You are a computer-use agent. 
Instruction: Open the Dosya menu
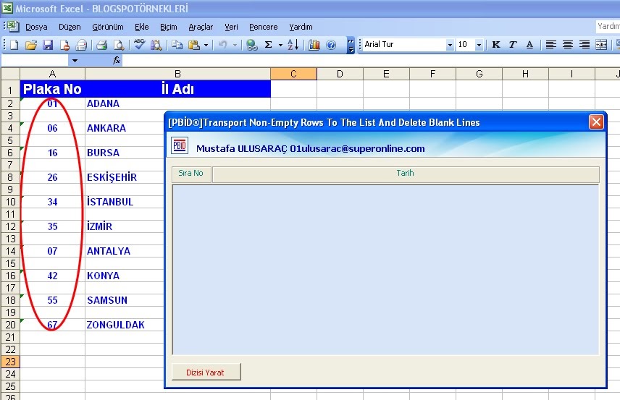pyautogui.click(x=36, y=27)
